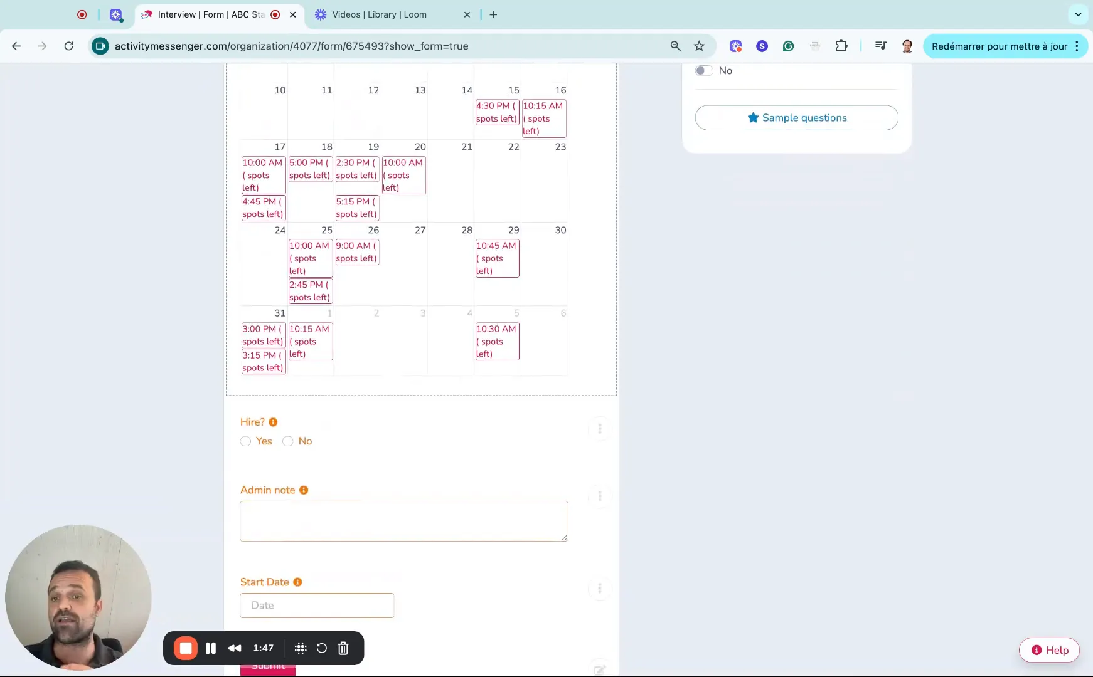Click the Loom webcam bubble
Viewport: 1093px width, 677px height.
coord(78,597)
